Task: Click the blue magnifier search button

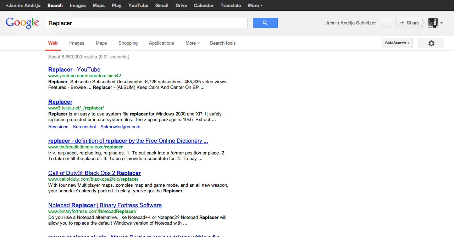Action: 265,23
